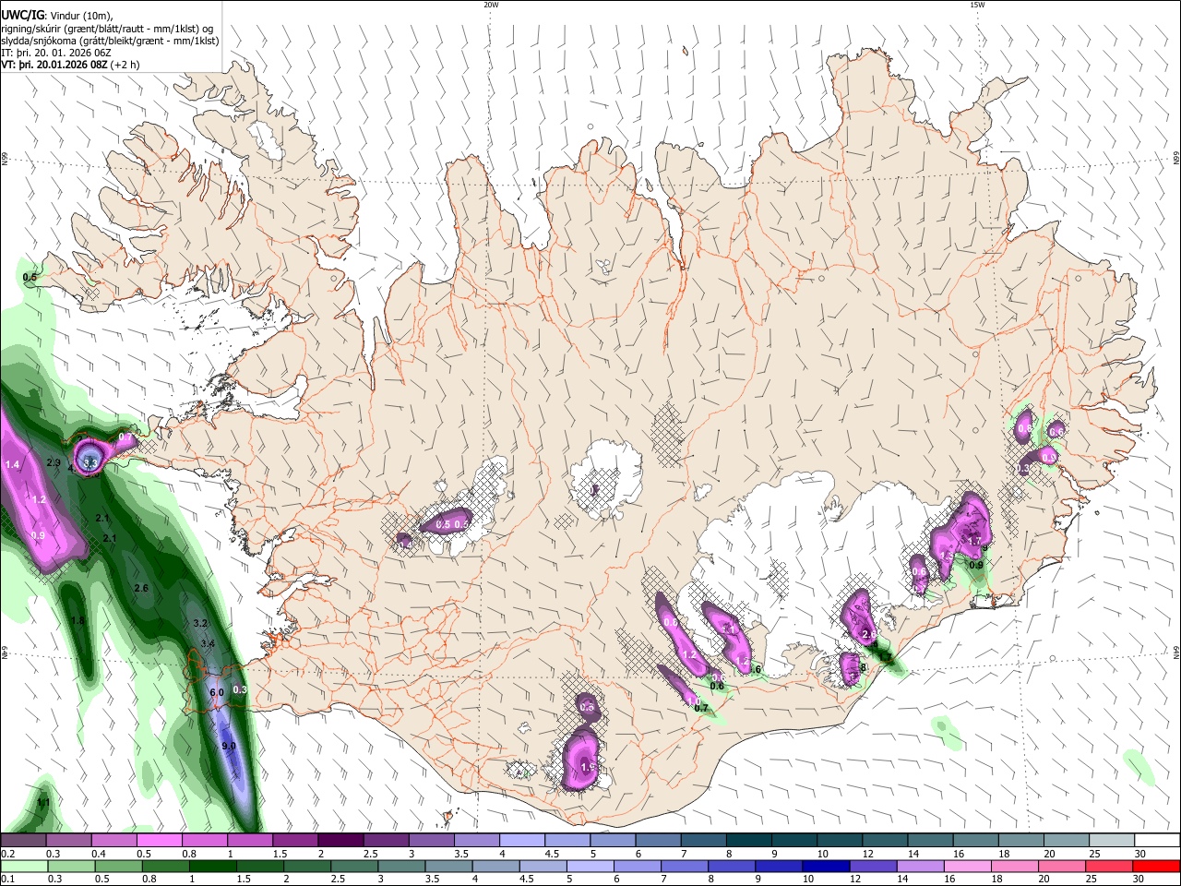Click the 10 label in upper snow legend row
The height and width of the screenshot is (886, 1181).
click(822, 854)
